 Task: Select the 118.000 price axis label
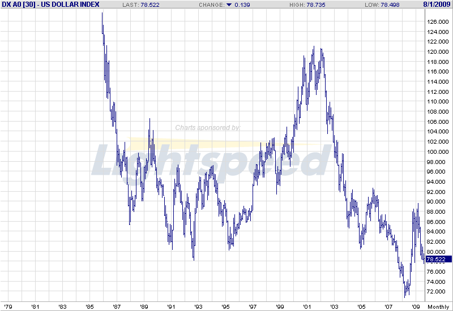point(438,62)
